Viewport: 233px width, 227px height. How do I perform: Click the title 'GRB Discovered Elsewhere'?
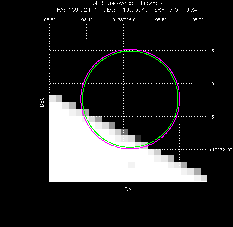click(x=128, y=3)
